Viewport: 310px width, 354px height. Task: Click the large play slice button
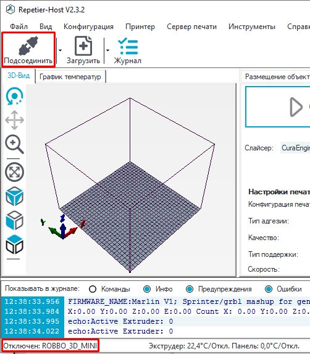(x=278, y=107)
